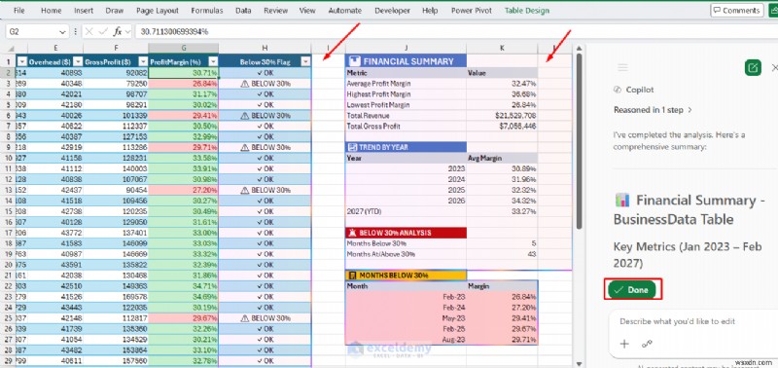This screenshot has height=368, width=778.
Task: Select the 2027 (YTD) cell
Action: point(406,211)
